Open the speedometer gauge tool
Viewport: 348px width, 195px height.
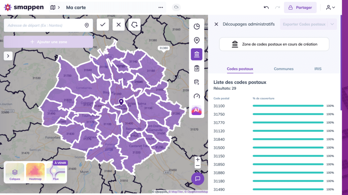pyautogui.click(x=197, y=96)
